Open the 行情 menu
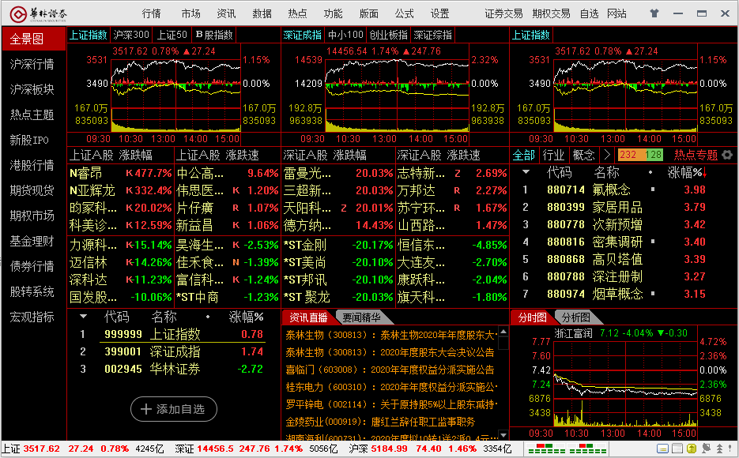This screenshot has width=739, height=458. point(151,13)
